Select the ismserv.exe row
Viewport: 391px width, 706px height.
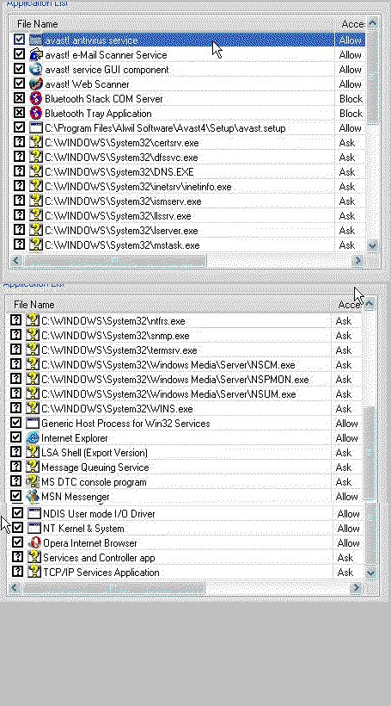[187, 201]
